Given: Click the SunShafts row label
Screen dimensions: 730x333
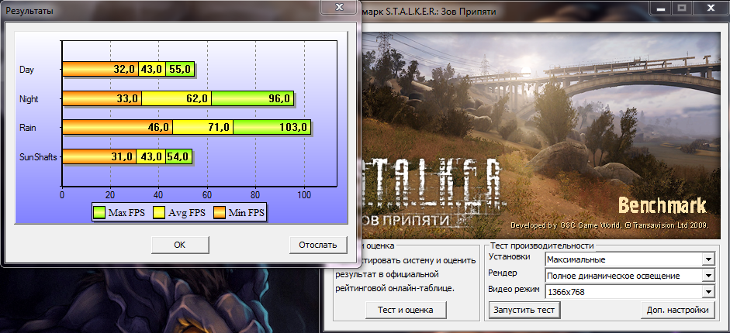Looking at the screenshot, I should (38, 157).
